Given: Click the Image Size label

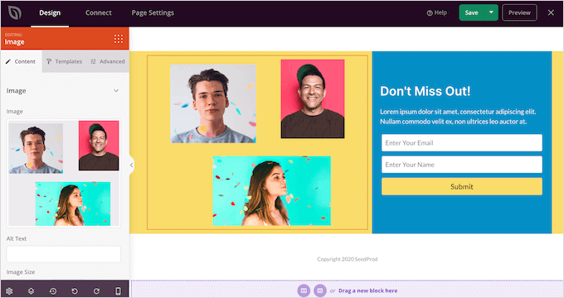Looking at the screenshot, I should click(21, 272).
